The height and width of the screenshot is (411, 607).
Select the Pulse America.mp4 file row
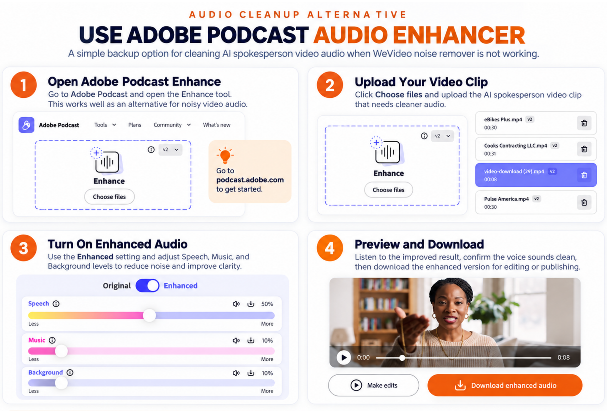[x=536, y=202]
